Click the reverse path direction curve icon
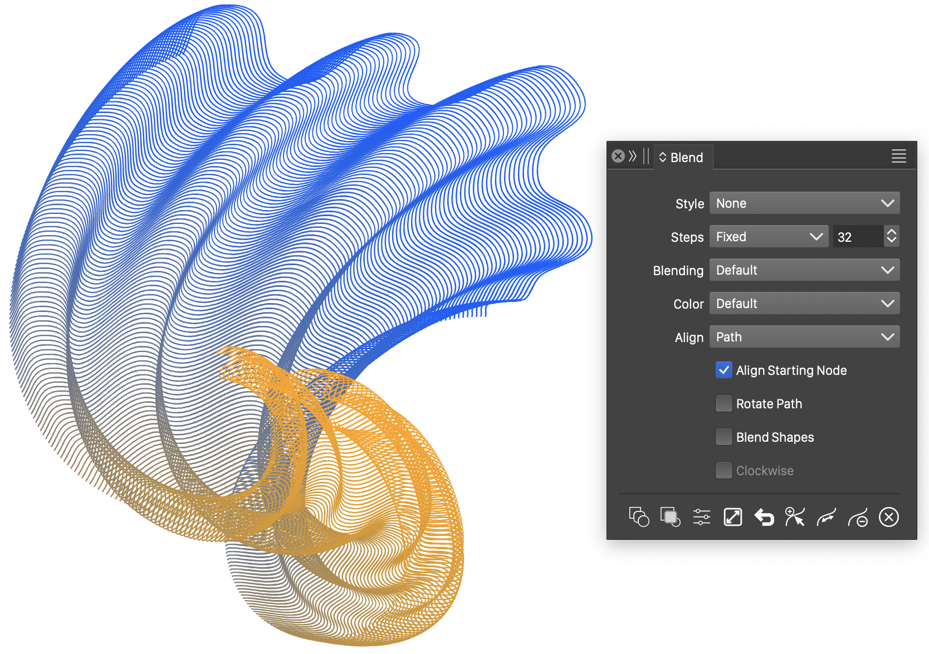This screenshot has height=654, width=929. pyautogui.click(x=826, y=517)
